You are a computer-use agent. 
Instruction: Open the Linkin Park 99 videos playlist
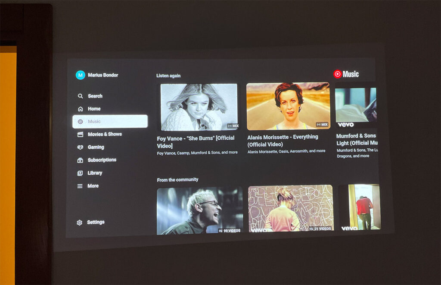pos(199,211)
